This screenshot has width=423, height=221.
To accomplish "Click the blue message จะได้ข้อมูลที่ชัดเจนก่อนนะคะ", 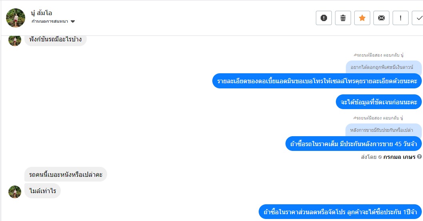I will coord(379,102).
